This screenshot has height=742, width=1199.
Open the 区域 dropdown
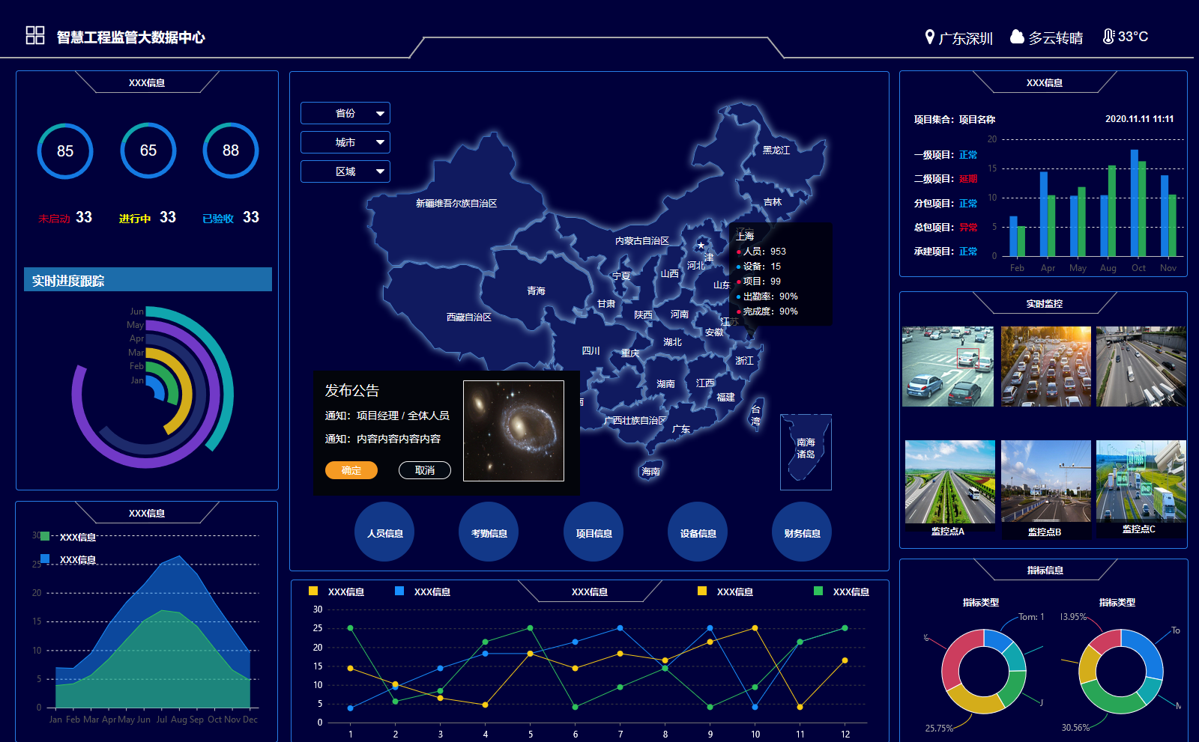[345, 171]
